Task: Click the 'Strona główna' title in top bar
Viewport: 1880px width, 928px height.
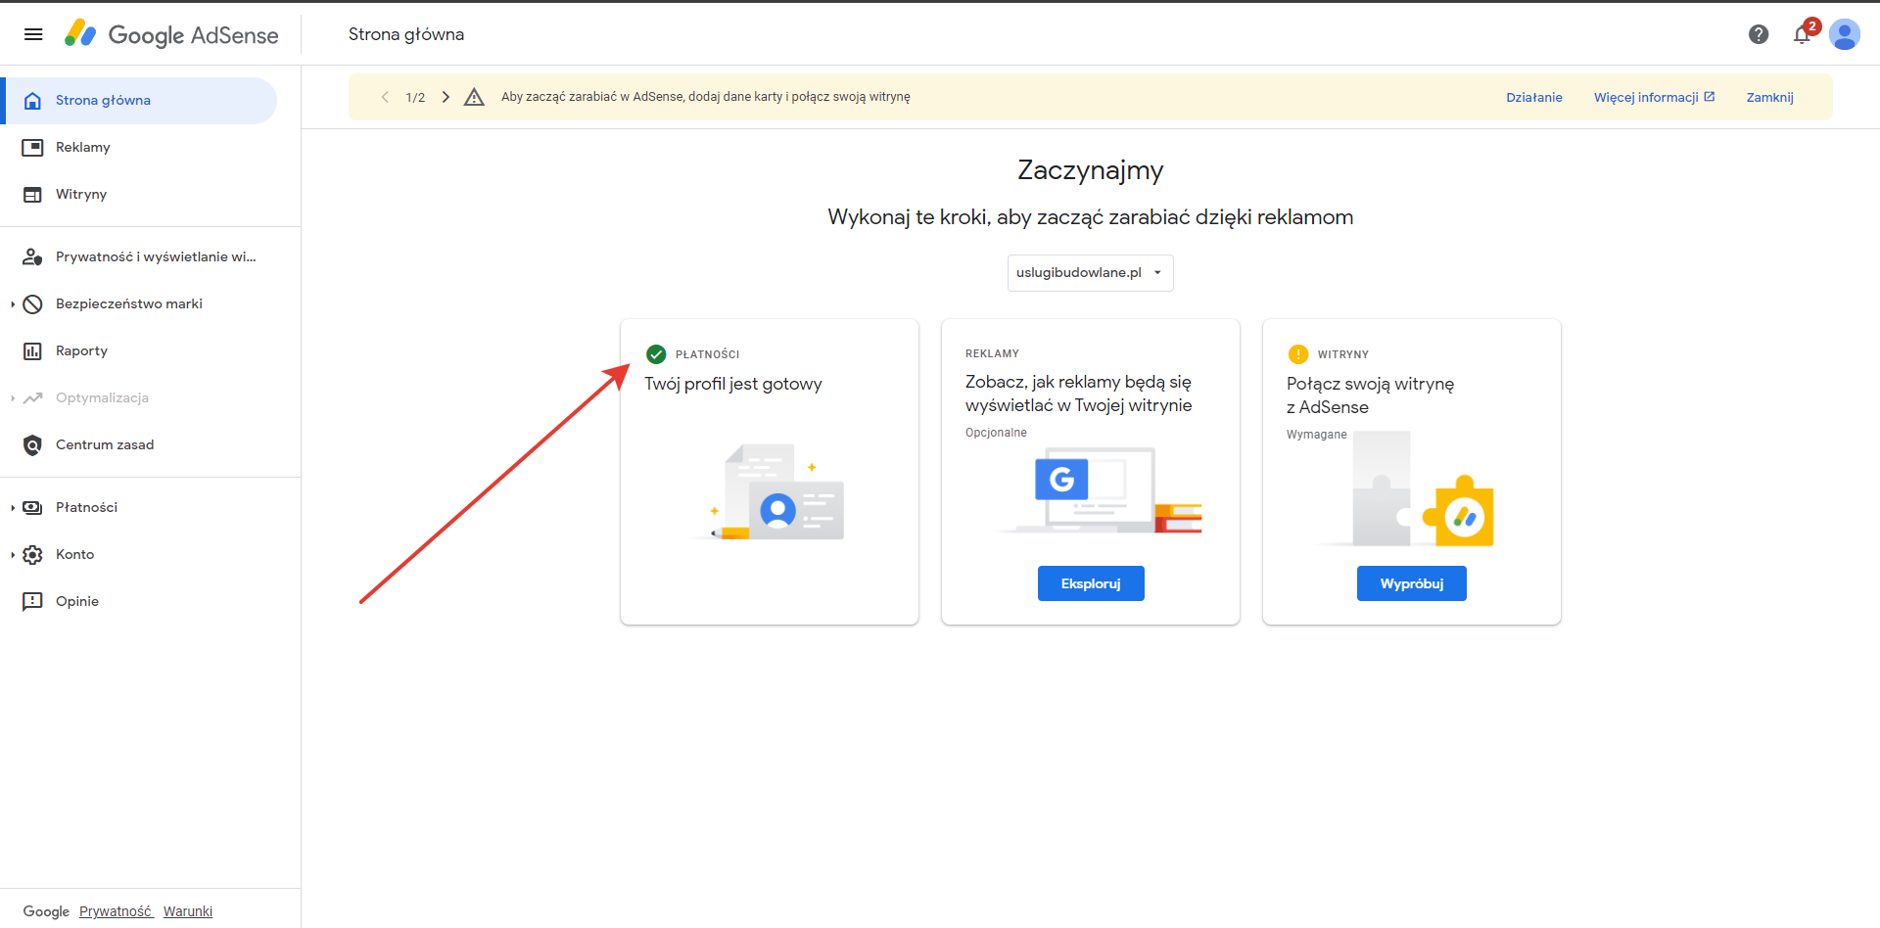Action: tap(406, 34)
